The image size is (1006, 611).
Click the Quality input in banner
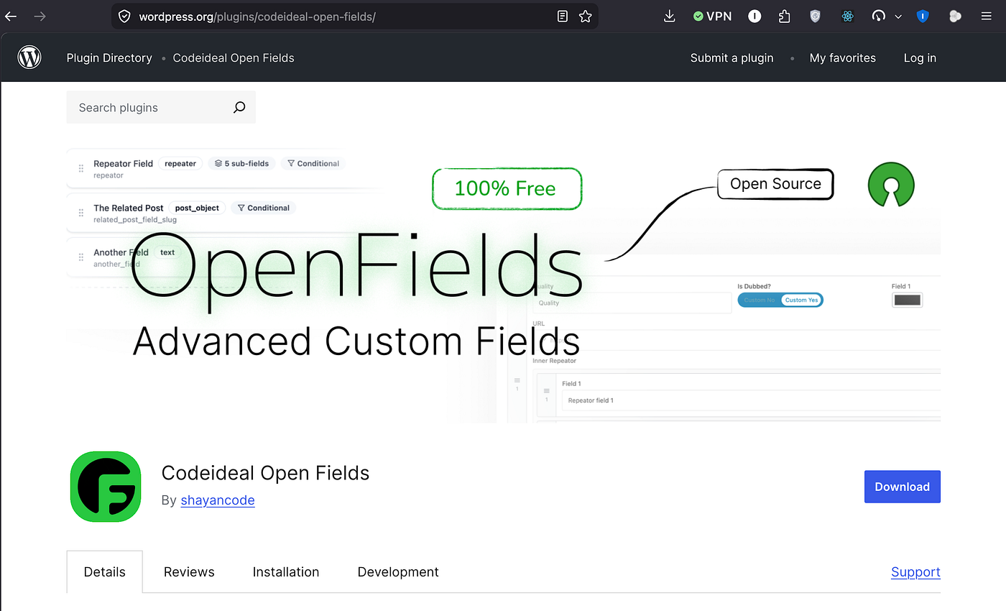coord(632,303)
